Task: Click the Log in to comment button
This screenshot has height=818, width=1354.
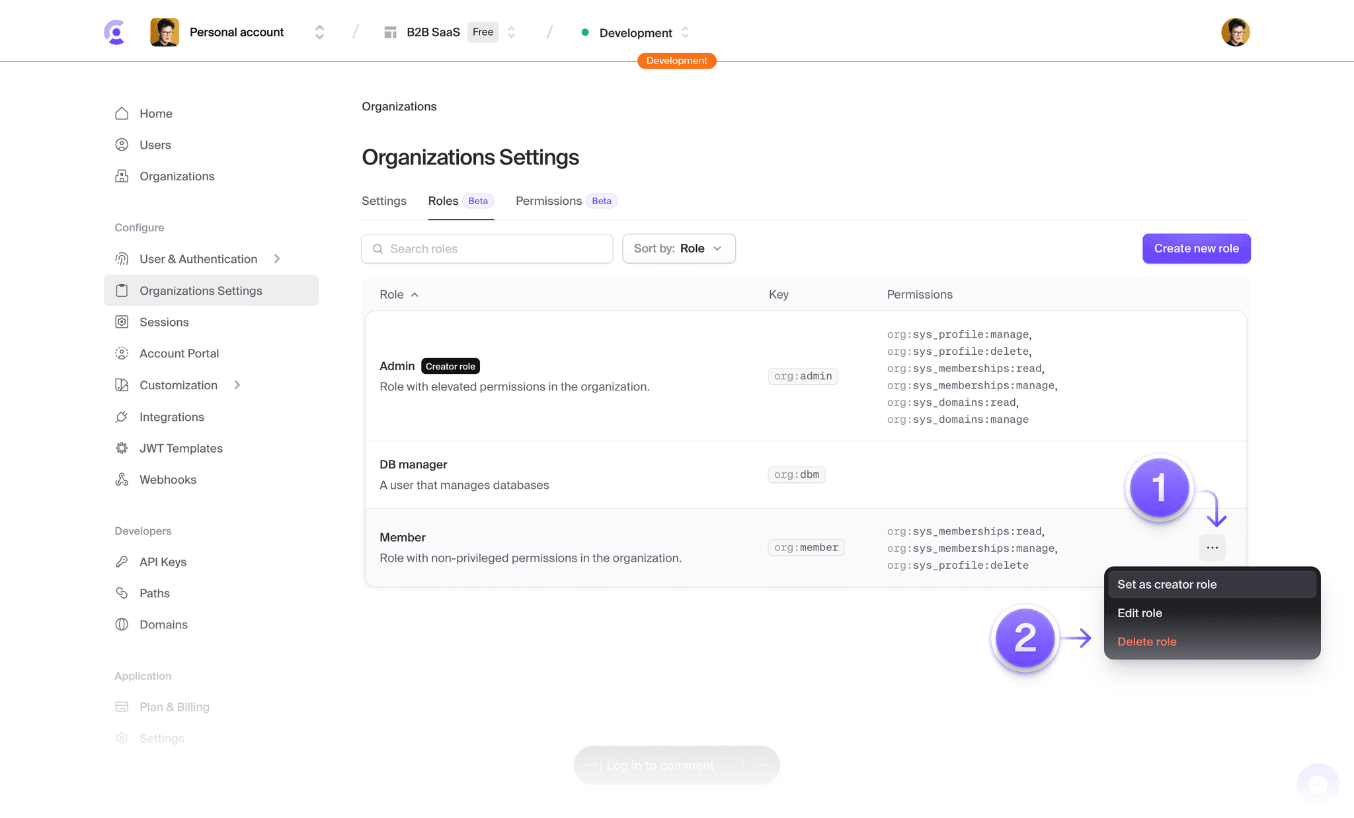Action: (651, 765)
